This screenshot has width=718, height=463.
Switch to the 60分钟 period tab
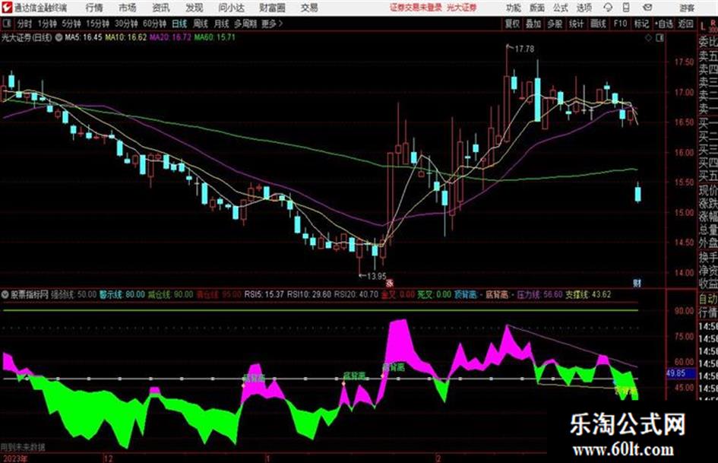154,24
